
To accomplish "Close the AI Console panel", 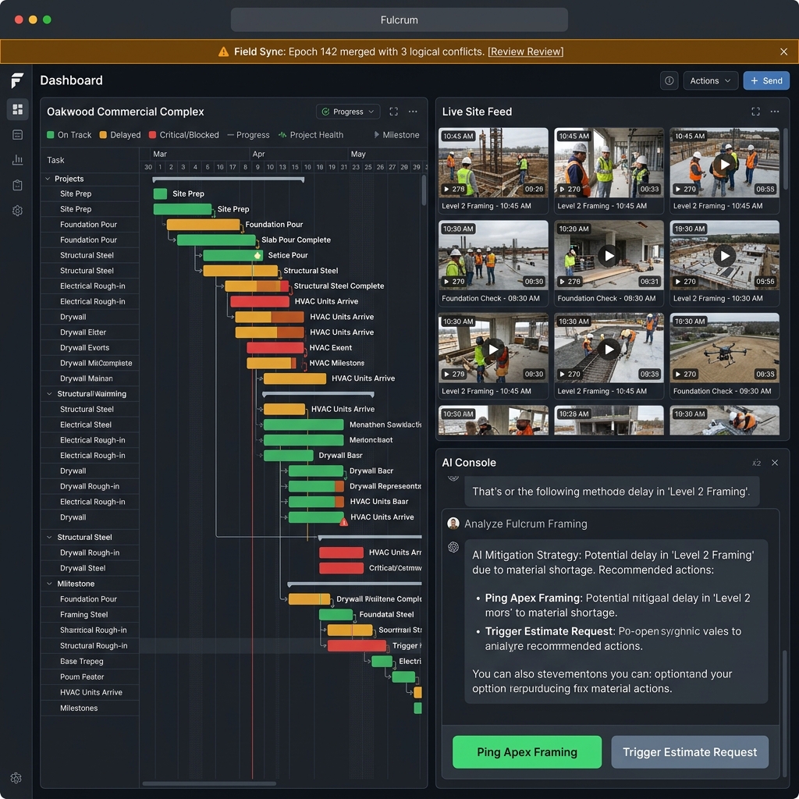I will 775,463.
